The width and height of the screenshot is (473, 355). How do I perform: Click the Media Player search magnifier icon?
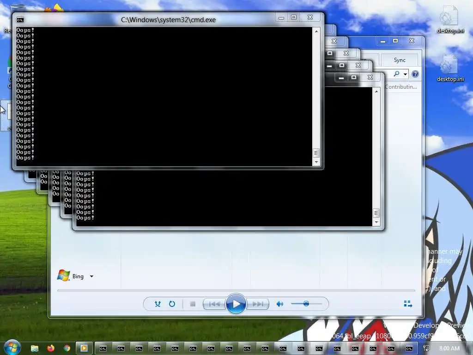(396, 73)
